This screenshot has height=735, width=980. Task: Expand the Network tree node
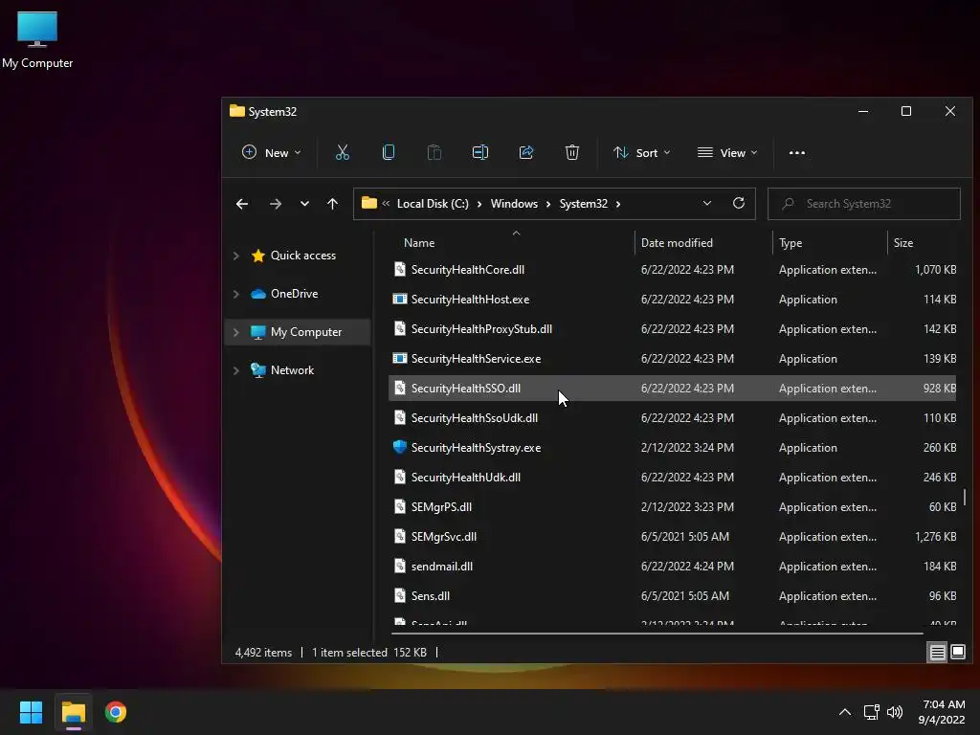236,370
